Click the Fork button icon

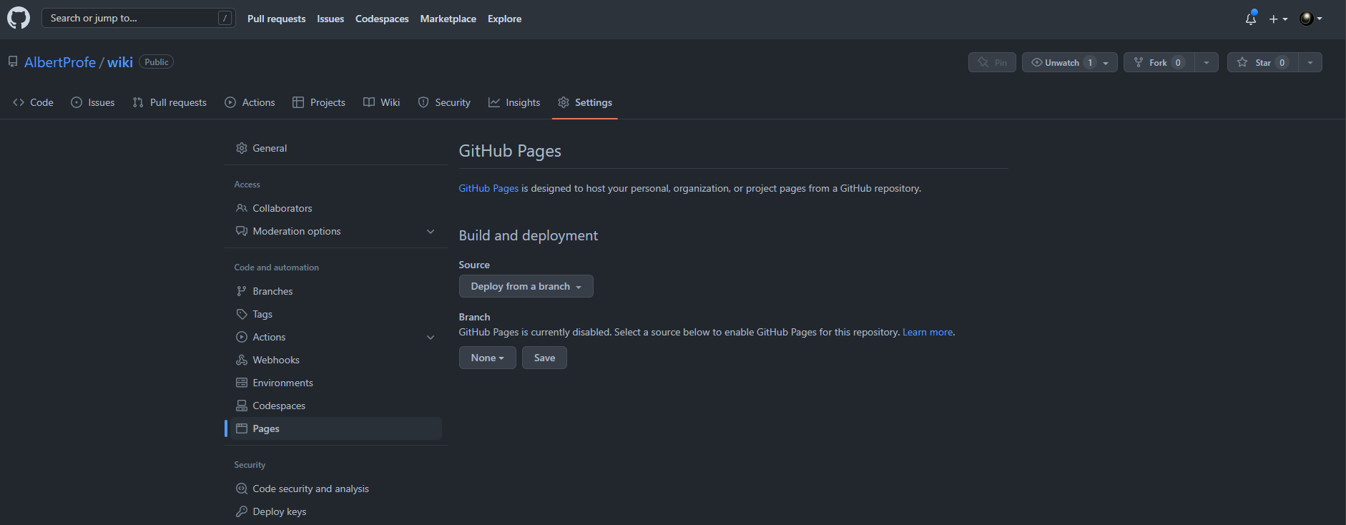coord(1139,62)
